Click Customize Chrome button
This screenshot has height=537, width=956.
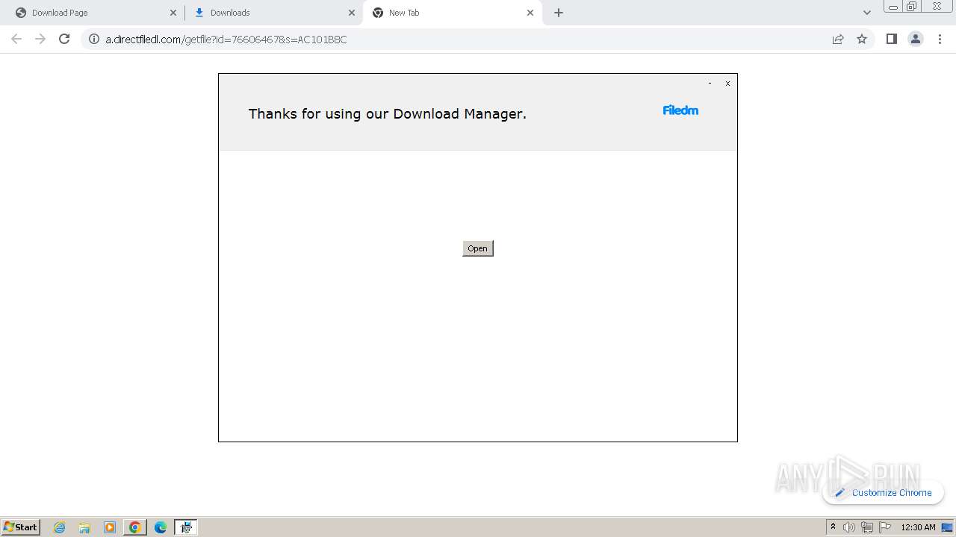pyautogui.click(x=883, y=492)
